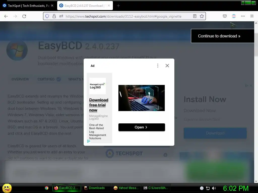Go forward to the next page

pos(15,16)
